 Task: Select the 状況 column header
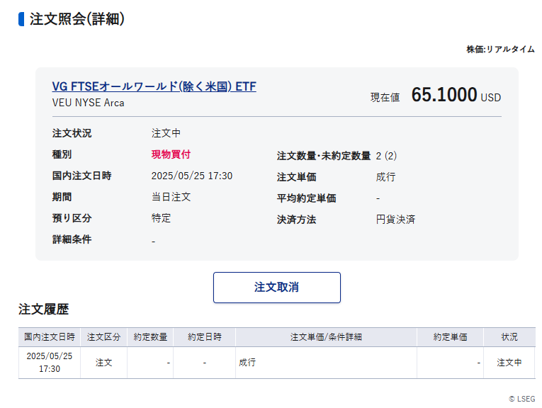pos(509,337)
